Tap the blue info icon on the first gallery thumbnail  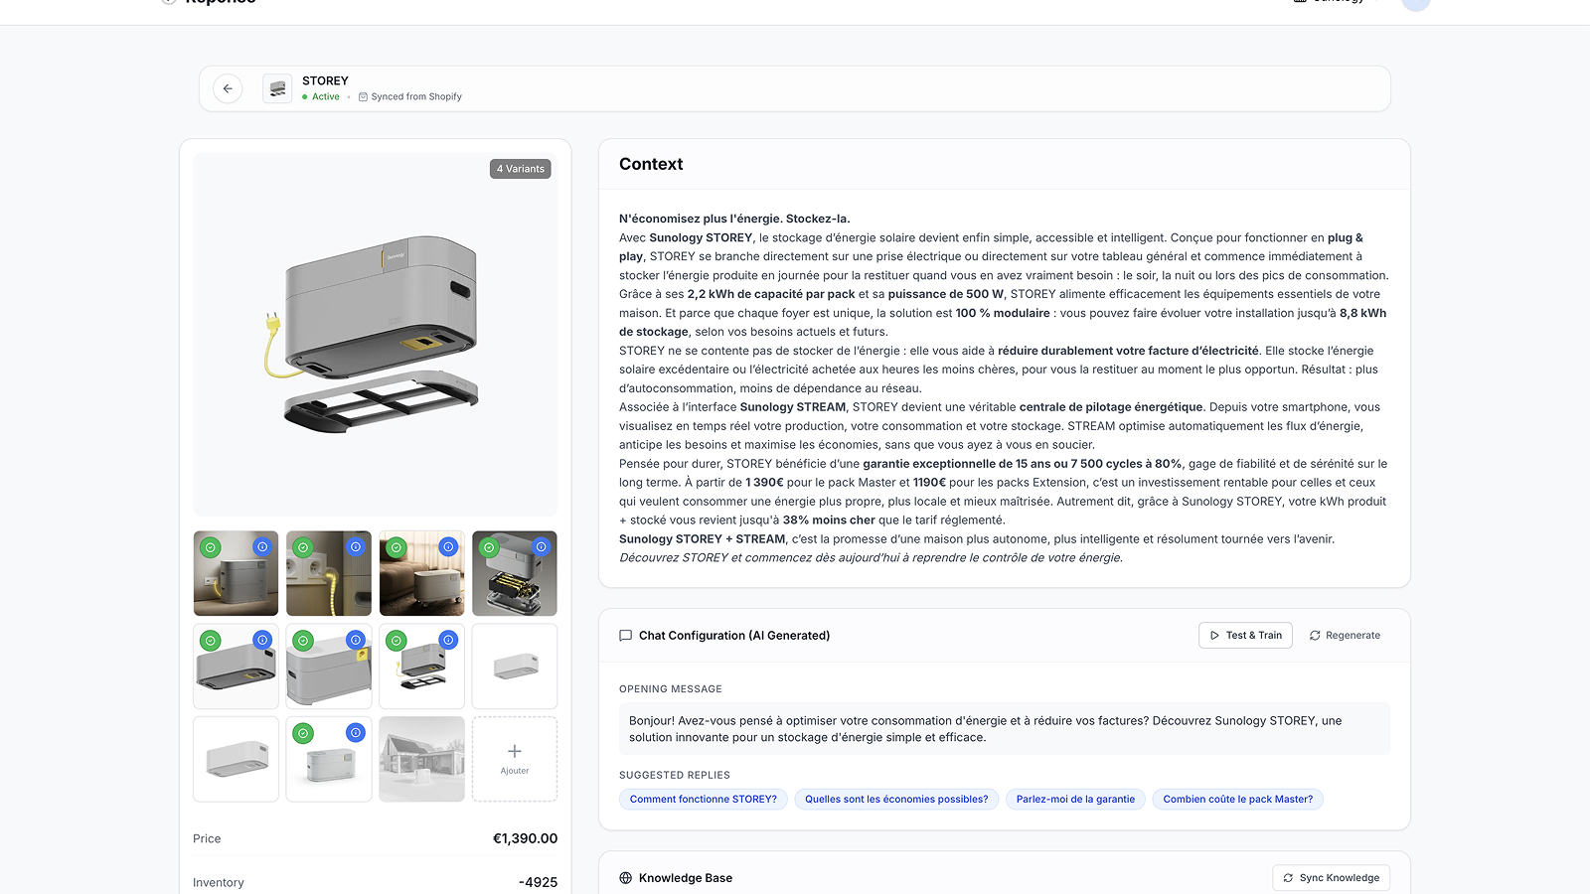tap(261, 546)
